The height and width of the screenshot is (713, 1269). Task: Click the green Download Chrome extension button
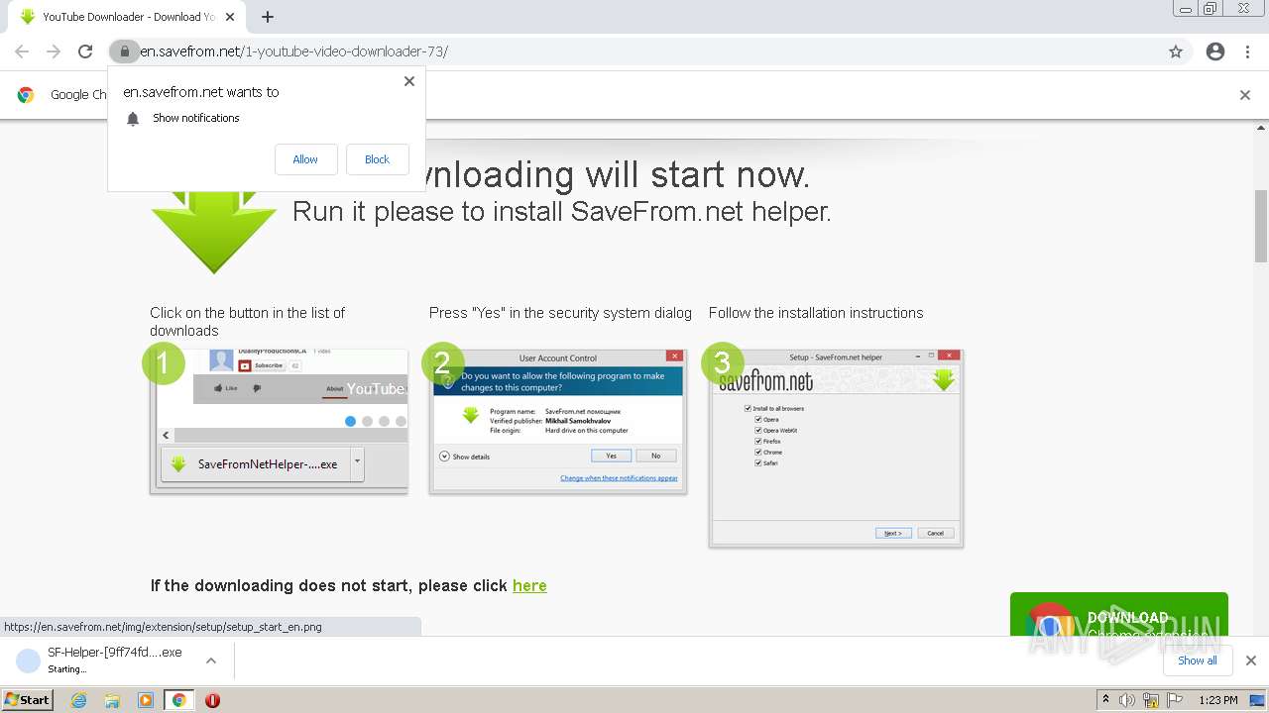pyautogui.click(x=1118, y=615)
